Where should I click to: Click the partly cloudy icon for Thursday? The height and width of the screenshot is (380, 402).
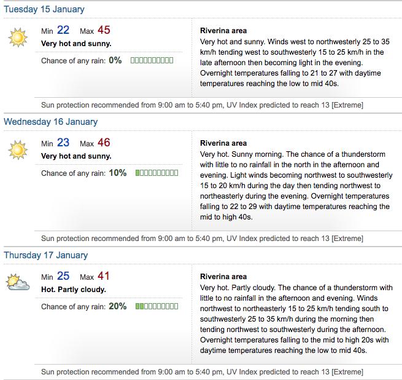coord(17,282)
